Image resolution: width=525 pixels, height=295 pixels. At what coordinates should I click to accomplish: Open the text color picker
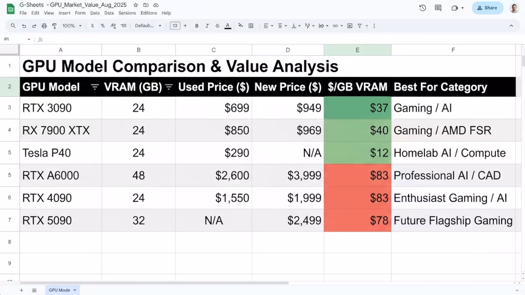[228, 26]
